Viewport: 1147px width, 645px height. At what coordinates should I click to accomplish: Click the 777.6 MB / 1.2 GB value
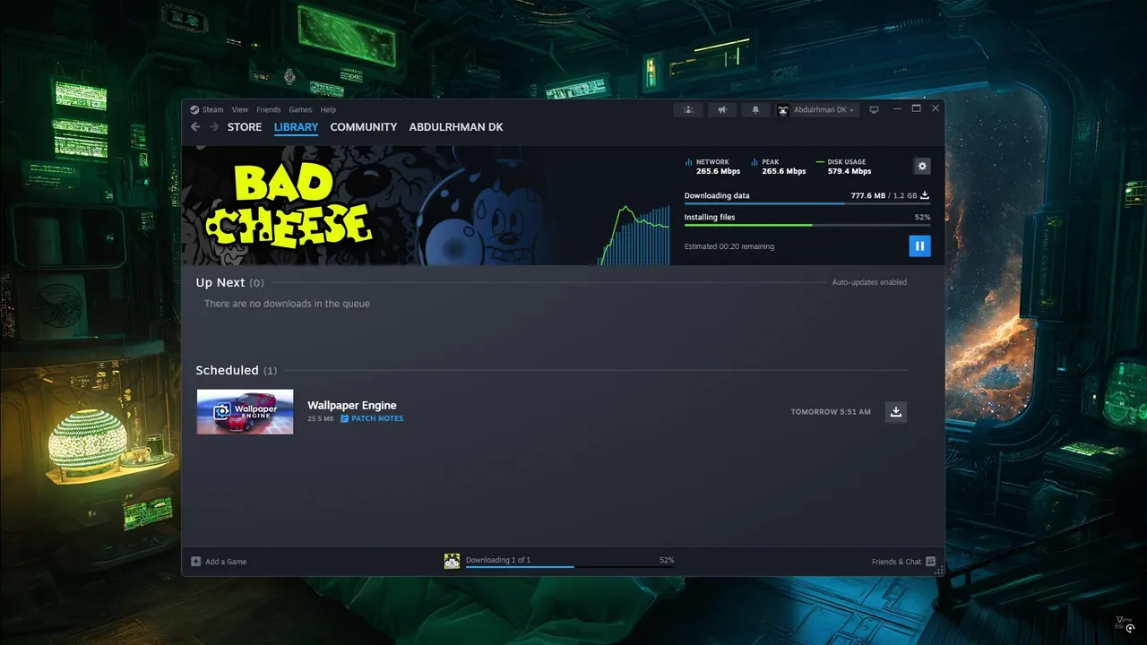[x=884, y=195]
